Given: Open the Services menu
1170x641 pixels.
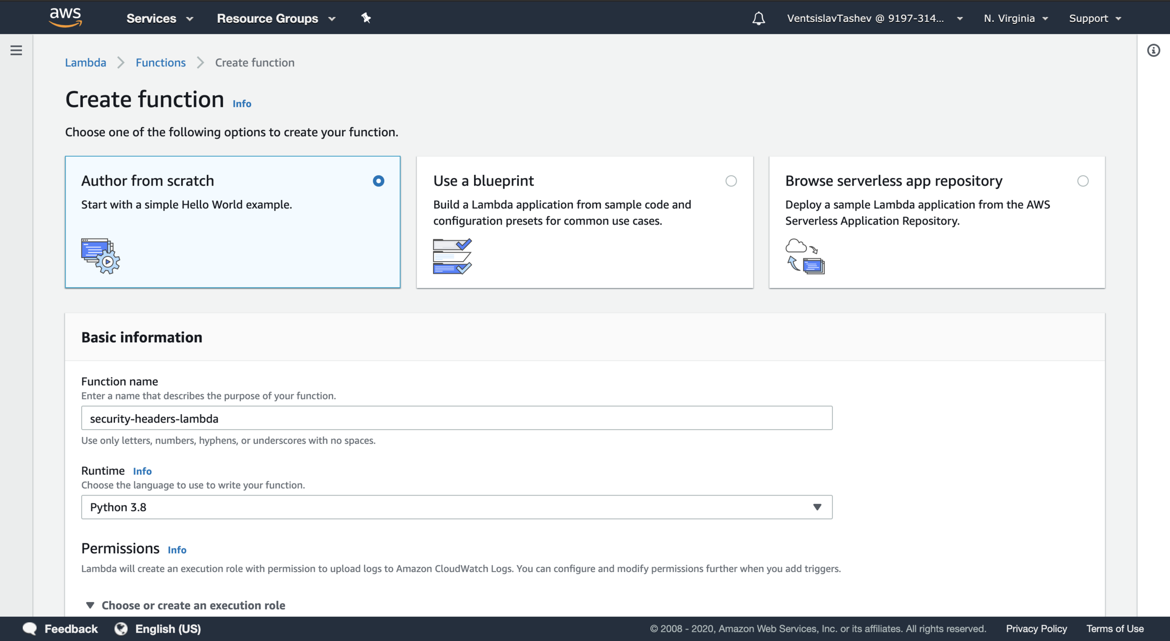Looking at the screenshot, I should 159,19.
